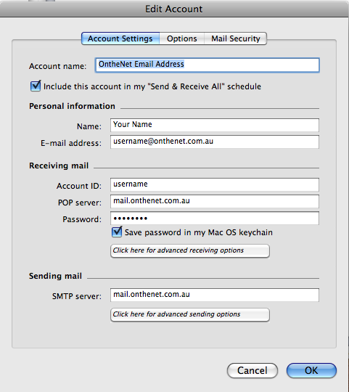
Task: Open the Options tab
Action: coord(182,38)
